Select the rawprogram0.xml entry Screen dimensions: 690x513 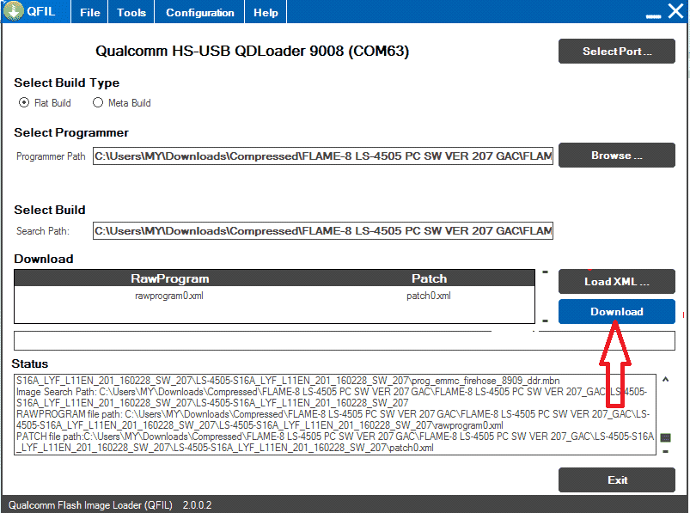click(169, 296)
